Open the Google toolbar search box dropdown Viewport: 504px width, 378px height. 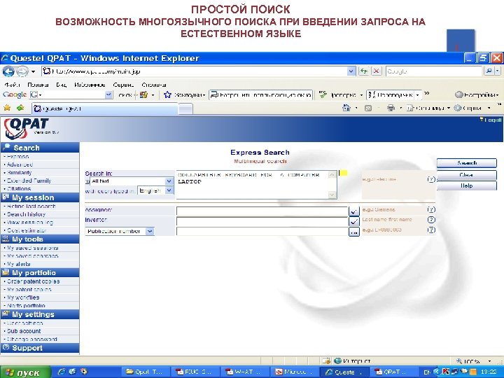point(108,94)
